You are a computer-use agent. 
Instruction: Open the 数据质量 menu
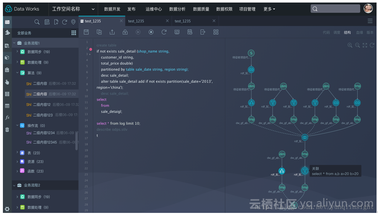pyautogui.click(x=201, y=9)
